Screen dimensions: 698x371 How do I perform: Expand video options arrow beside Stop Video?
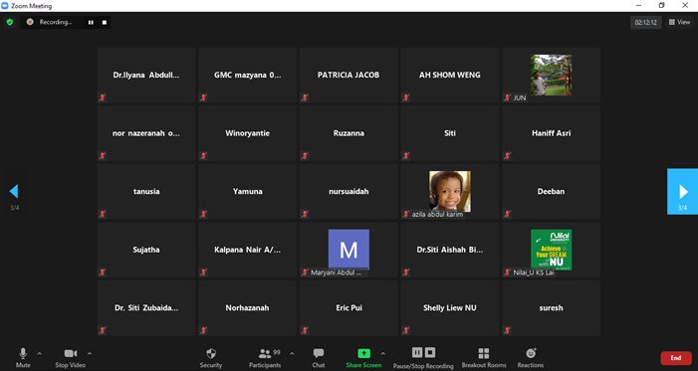(90, 354)
